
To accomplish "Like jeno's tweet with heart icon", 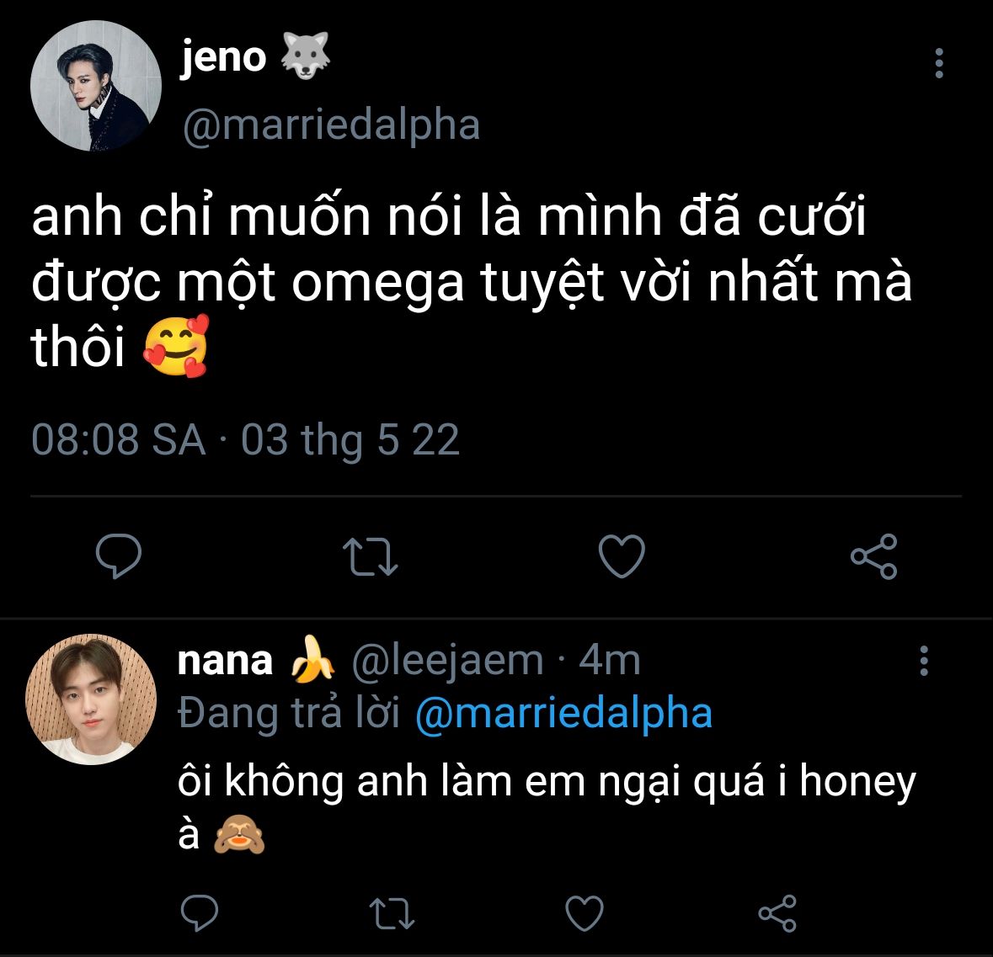I will pos(622,556).
